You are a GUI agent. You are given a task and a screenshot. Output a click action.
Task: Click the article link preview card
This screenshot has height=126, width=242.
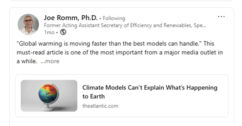(121, 96)
